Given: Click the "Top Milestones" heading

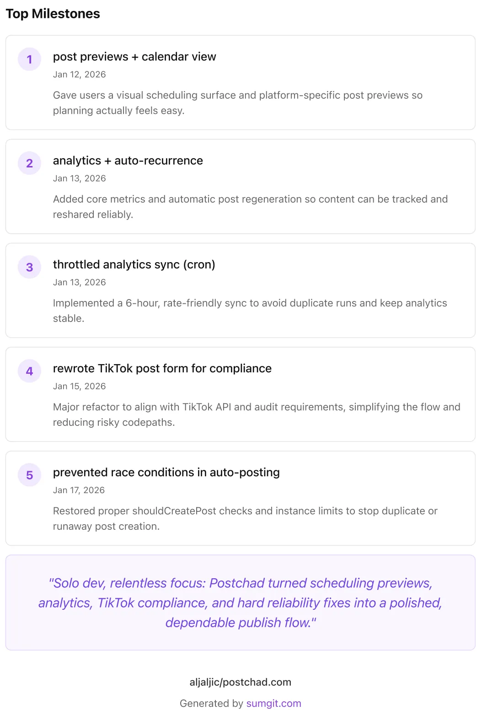Looking at the screenshot, I should point(53,14).
